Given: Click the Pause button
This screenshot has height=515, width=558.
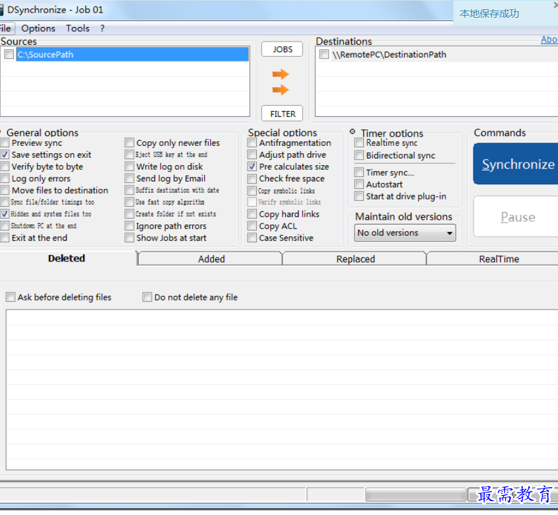Looking at the screenshot, I should click(516, 217).
